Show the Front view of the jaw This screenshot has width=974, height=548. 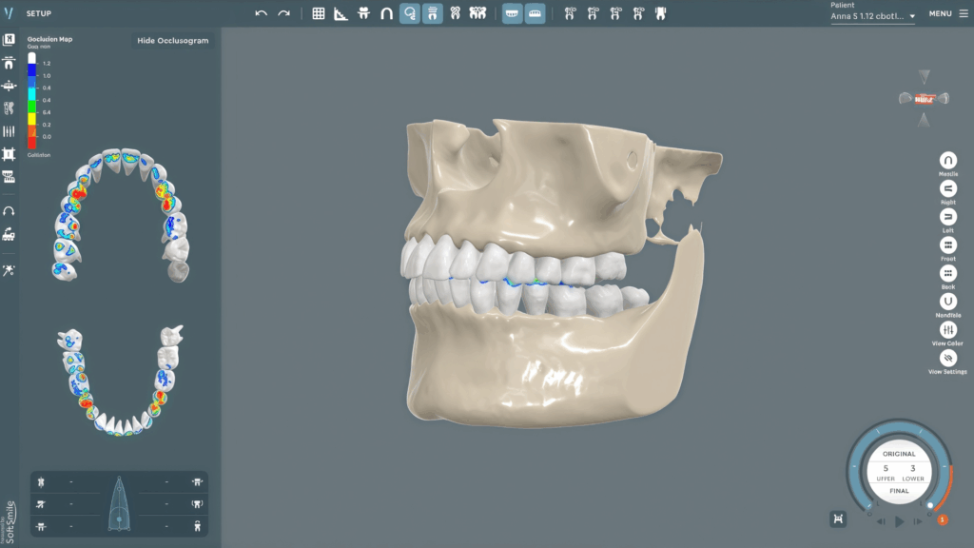tap(947, 245)
